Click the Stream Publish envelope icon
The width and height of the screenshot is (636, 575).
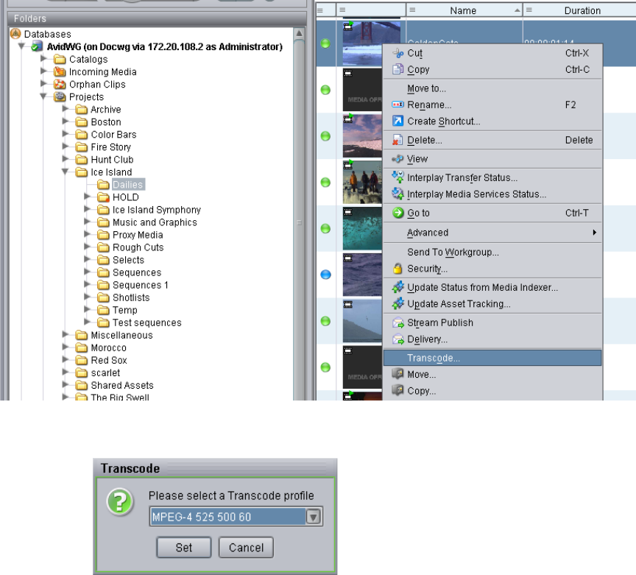[x=398, y=322]
